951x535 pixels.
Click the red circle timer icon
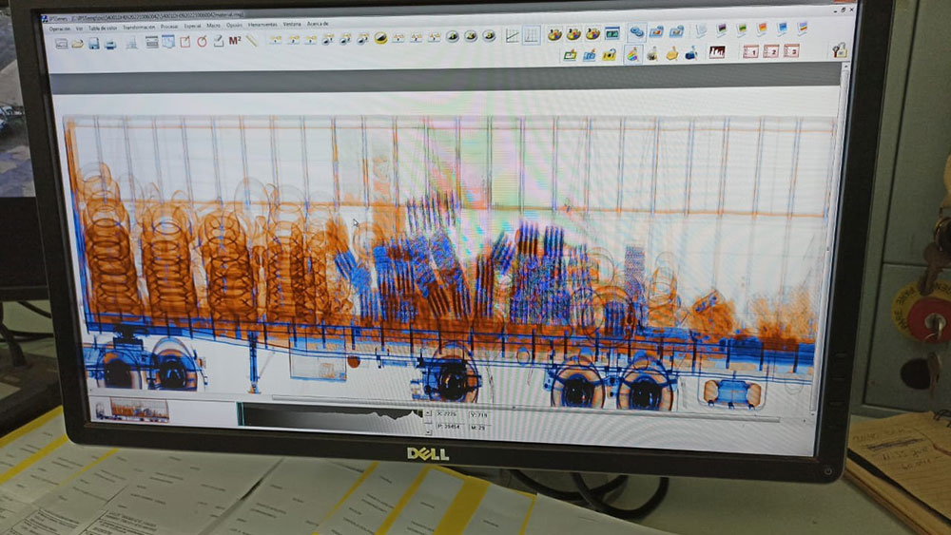[x=202, y=41]
